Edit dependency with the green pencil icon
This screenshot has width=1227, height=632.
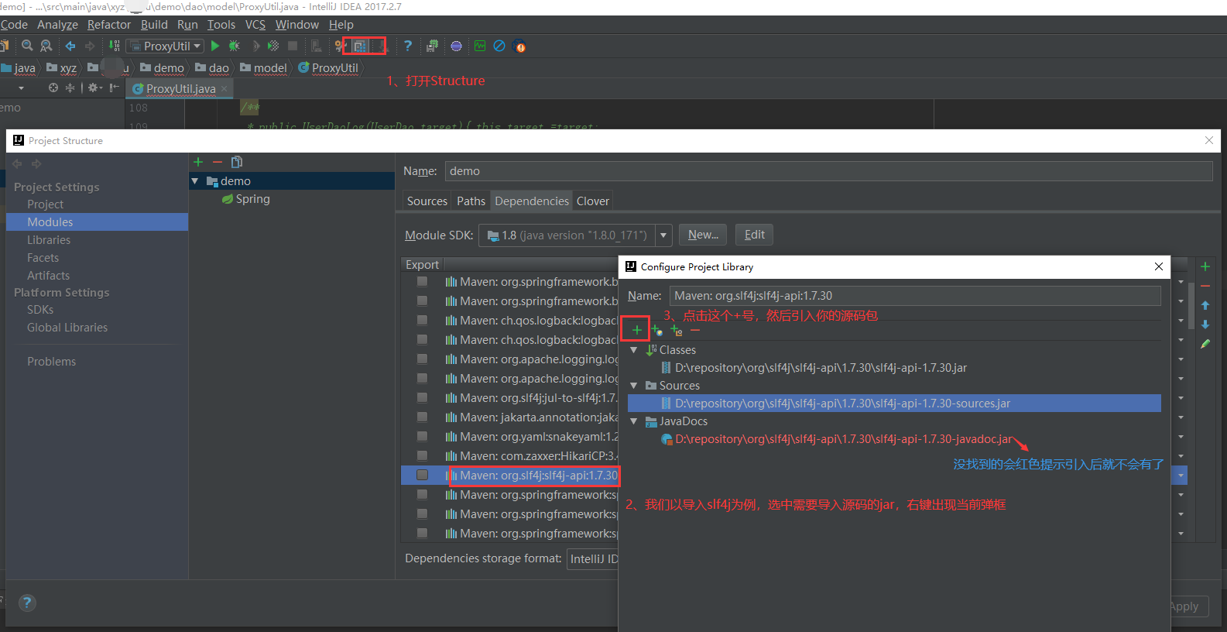pyautogui.click(x=1205, y=344)
